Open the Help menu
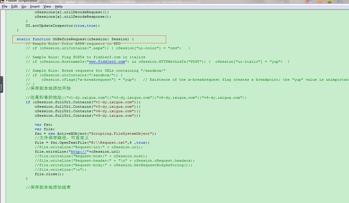Image resolution: width=349 pixels, height=203 pixels. click(59, 6)
